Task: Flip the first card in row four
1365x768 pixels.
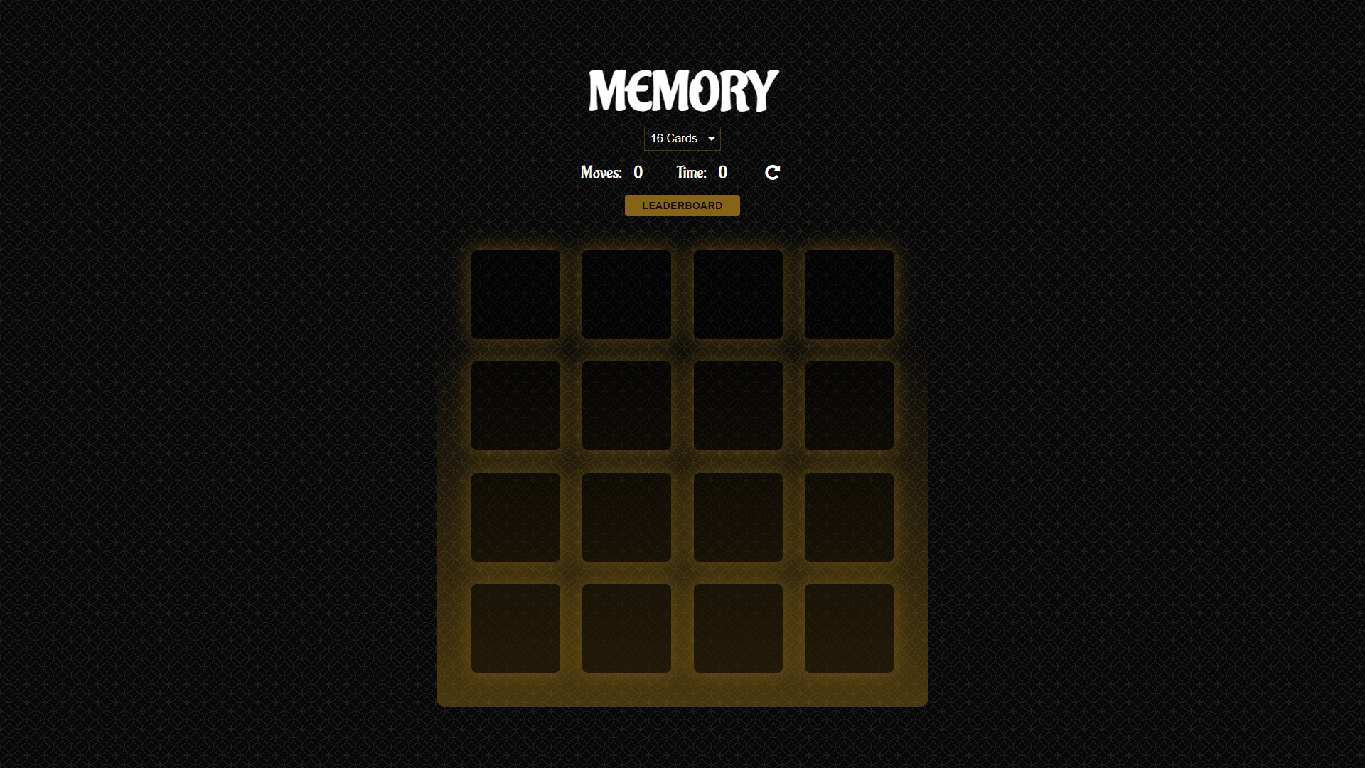Action: tap(515, 629)
